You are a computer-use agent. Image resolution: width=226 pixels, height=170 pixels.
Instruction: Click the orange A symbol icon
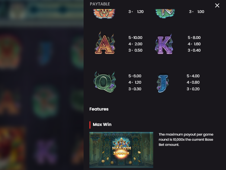click(x=105, y=43)
